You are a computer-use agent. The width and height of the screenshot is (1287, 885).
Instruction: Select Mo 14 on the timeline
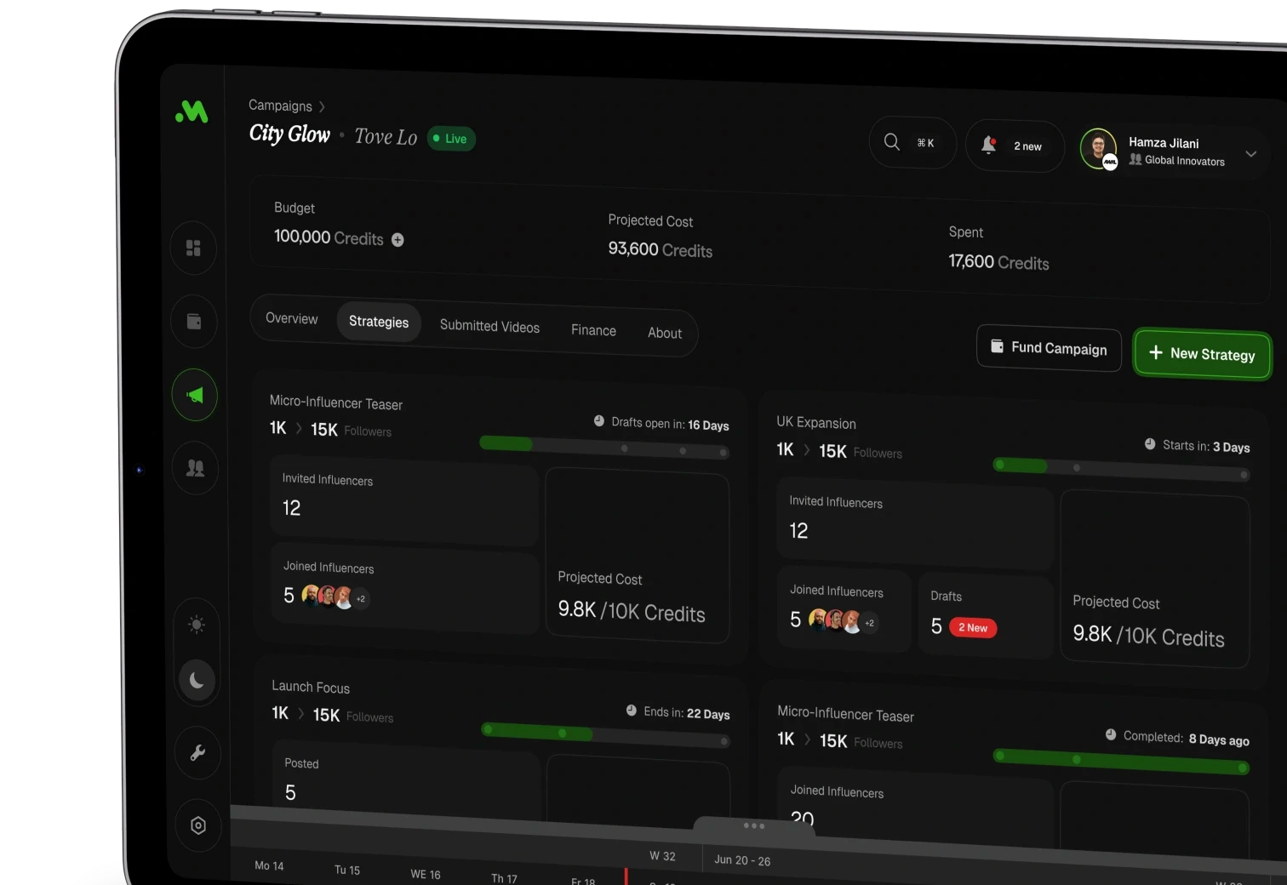(x=269, y=865)
